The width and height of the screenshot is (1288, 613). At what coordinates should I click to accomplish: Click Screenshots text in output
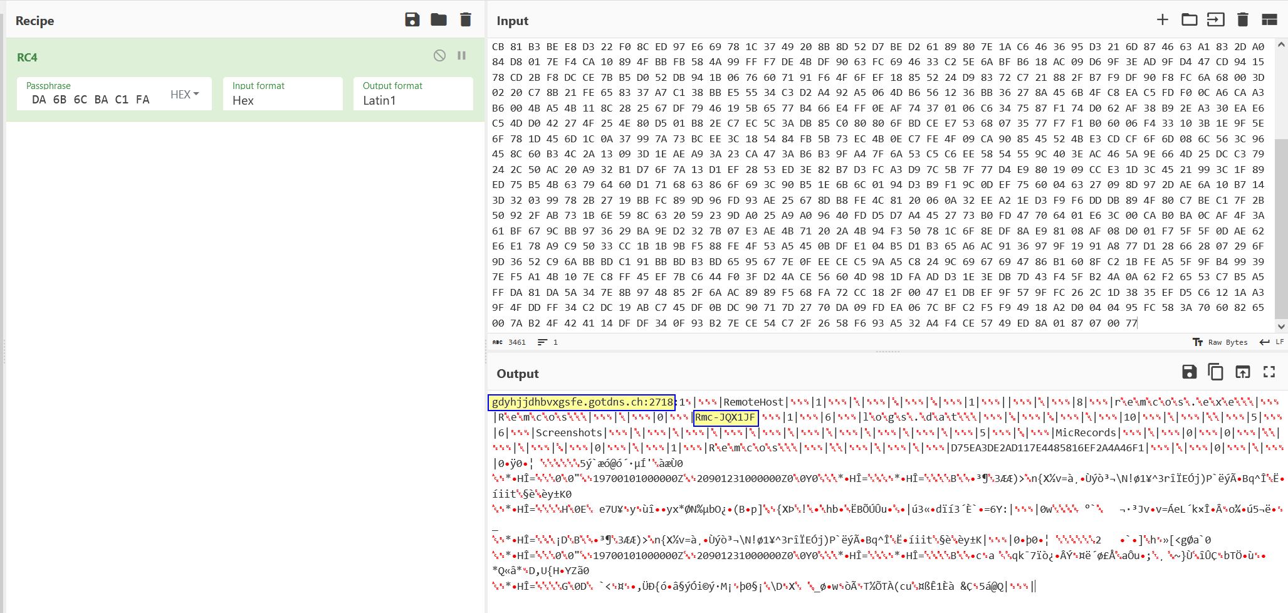(x=568, y=432)
